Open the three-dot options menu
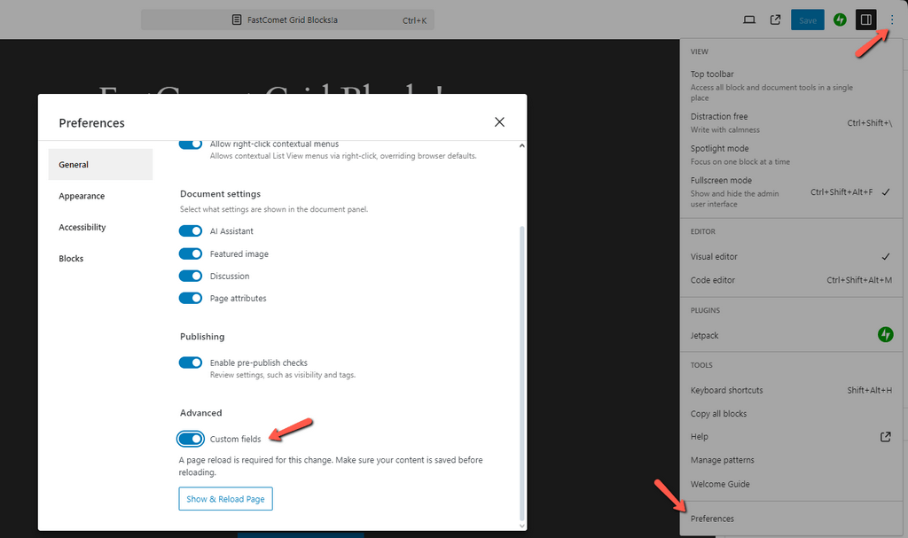This screenshot has height=538, width=908. 892,19
